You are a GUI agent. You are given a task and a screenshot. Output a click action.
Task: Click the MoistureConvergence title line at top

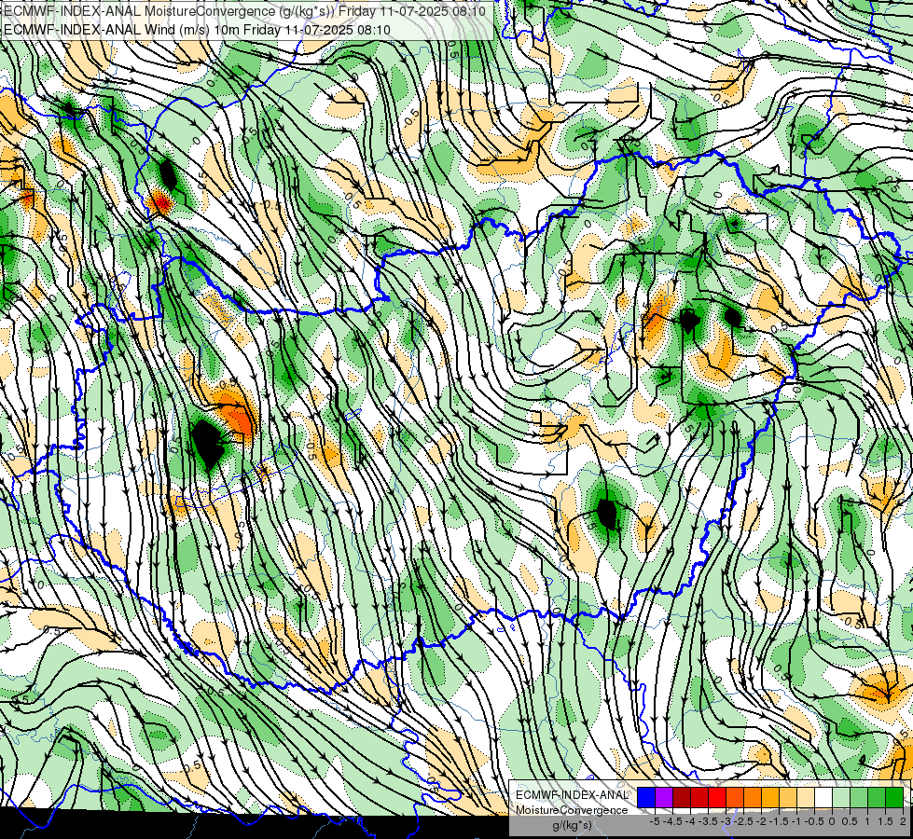point(242,10)
